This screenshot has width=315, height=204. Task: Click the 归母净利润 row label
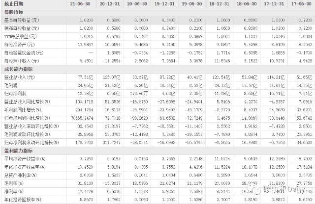[x=14, y=92]
